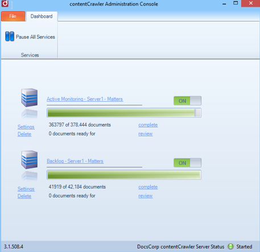Viewport: 260px width, 252px height.
Task: Click the Backlog server icon
Action: point(29,160)
